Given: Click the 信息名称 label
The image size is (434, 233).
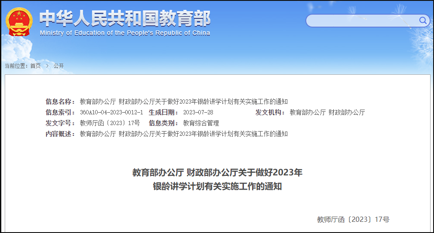Looking at the screenshot, I should pyautogui.click(x=60, y=101).
